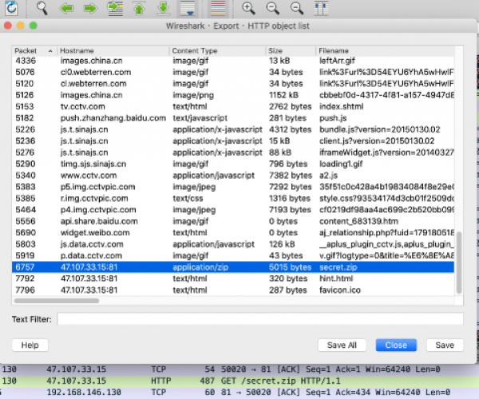The image size is (479, 399).
Task: Go back to previous packet arrow
Action: click(x=67, y=9)
